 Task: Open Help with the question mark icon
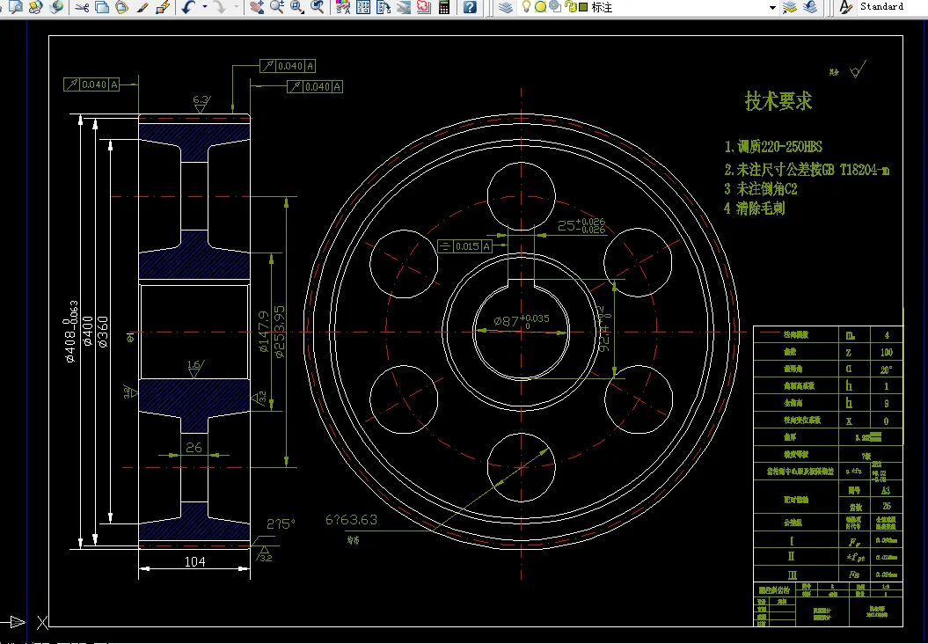tap(470, 7)
